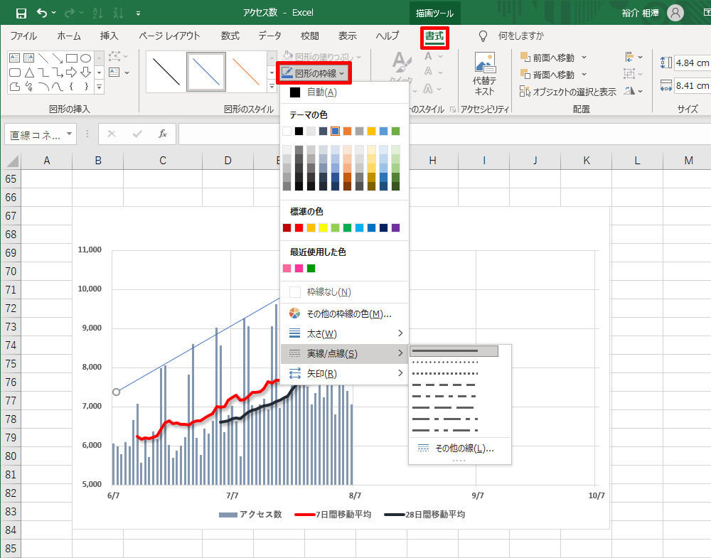Screen dimensions: 711x558
Task: Choose the down block arrow shape
Action: click(x=85, y=72)
